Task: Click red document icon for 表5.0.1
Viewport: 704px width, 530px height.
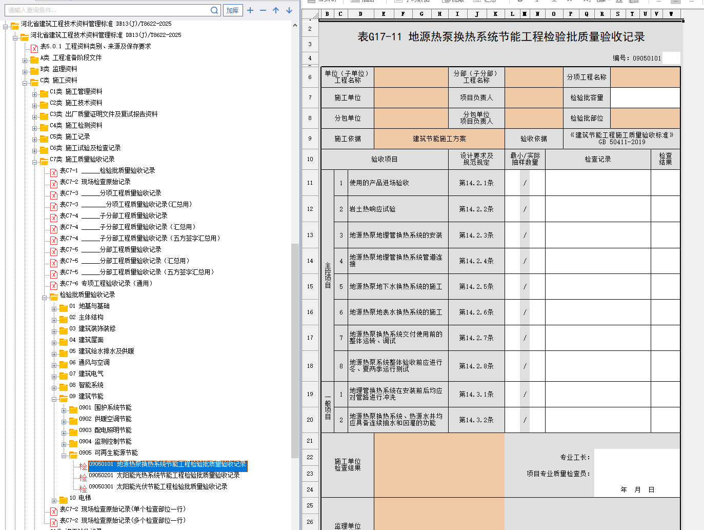Action: pos(34,48)
